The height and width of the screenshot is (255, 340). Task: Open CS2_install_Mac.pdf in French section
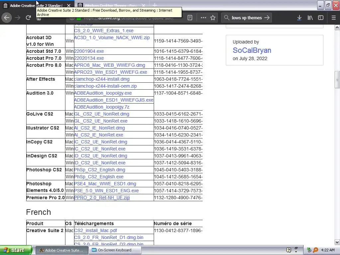95,230
